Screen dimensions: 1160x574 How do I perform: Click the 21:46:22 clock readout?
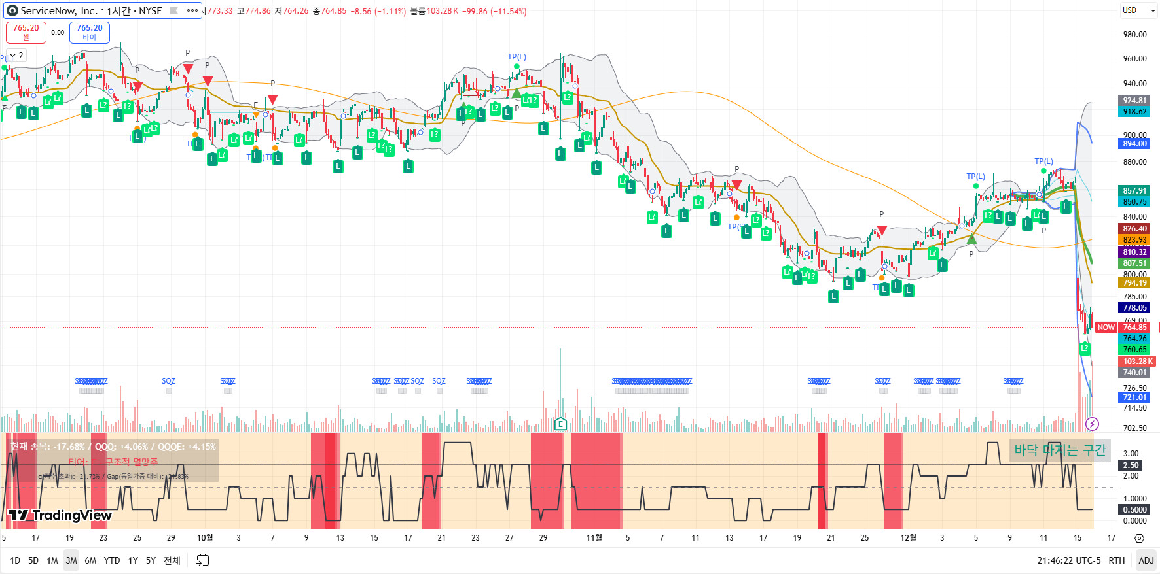1055,560
